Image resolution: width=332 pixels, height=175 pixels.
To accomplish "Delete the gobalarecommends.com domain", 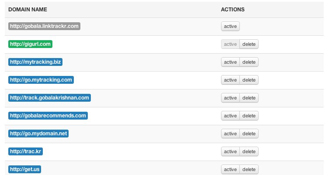I will (x=249, y=116).
